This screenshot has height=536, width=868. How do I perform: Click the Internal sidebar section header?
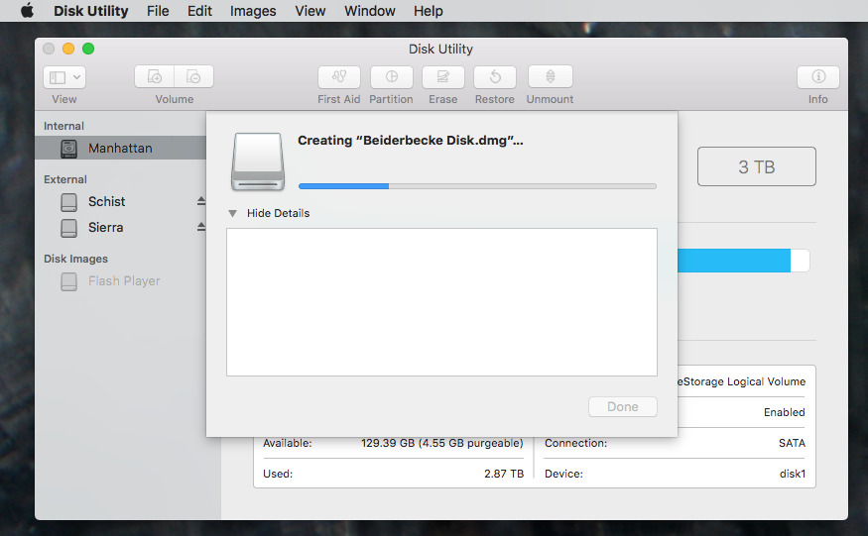tap(63, 126)
